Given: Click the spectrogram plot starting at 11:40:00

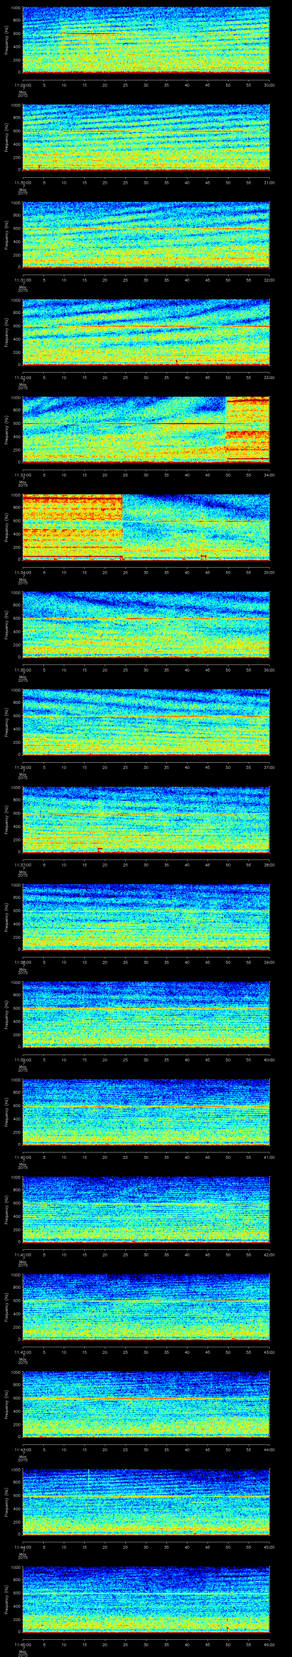Looking at the screenshot, I should (146, 1112).
